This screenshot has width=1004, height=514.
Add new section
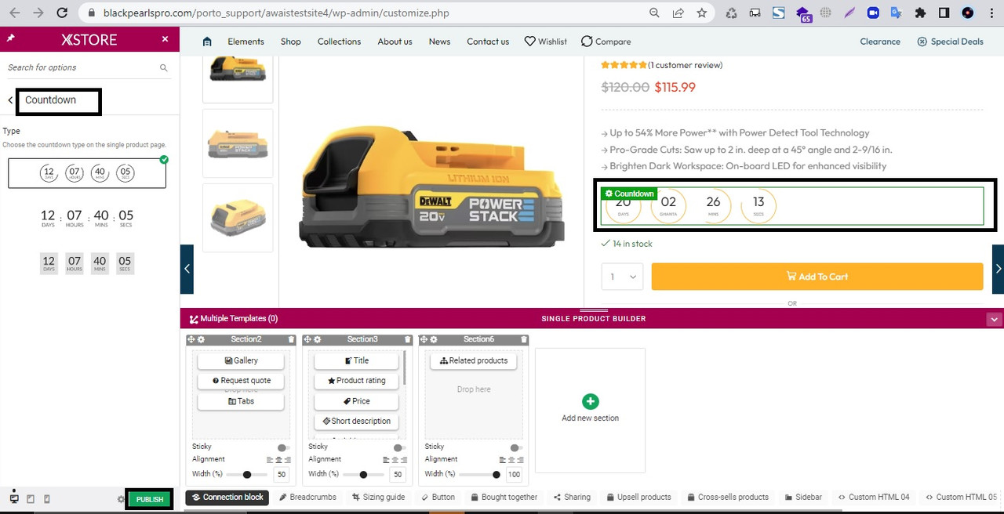click(590, 409)
